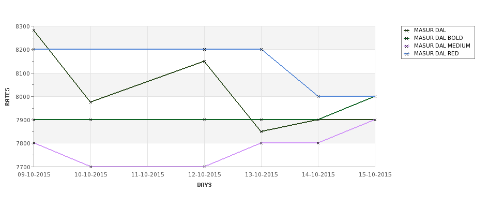This screenshot has height=222, width=504.
Task: Click MASUR DAL point near 8280 on 09-10-2015
Action: 34,30
